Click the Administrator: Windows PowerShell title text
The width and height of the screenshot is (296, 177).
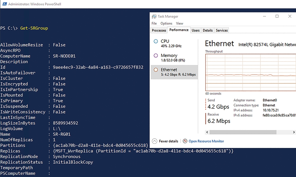click(35, 4)
